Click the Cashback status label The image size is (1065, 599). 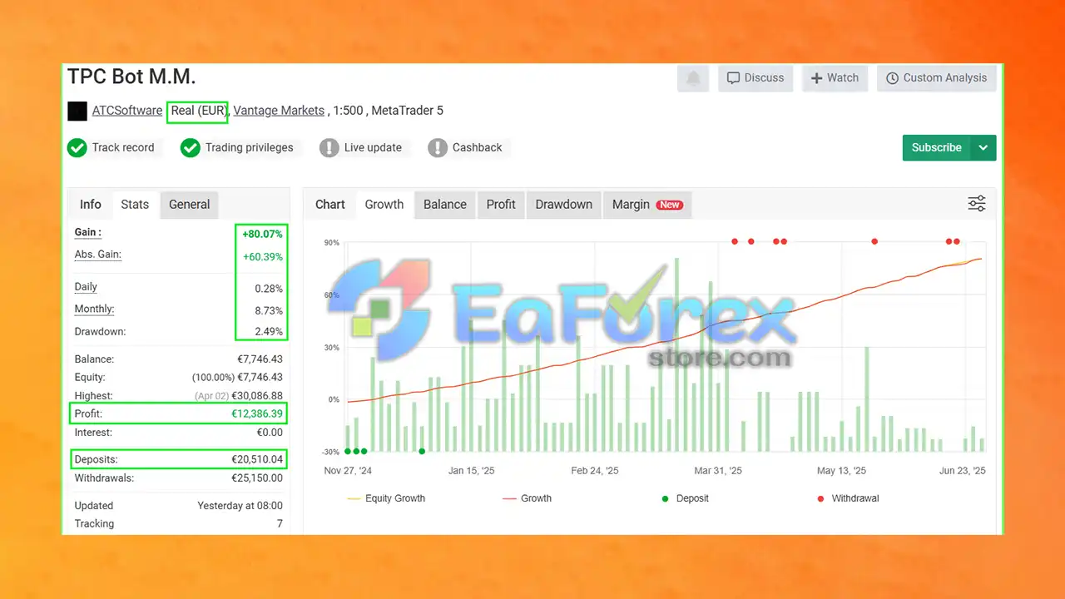coord(478,148)
